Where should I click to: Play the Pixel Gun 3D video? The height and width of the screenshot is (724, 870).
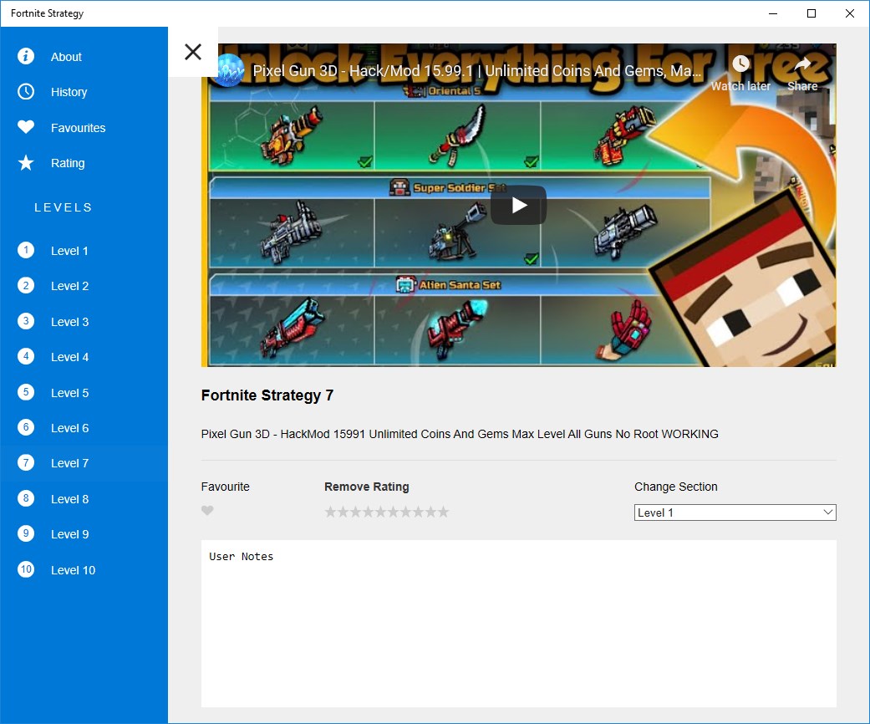coord(518,205)
